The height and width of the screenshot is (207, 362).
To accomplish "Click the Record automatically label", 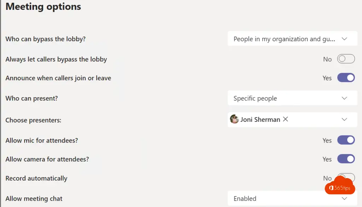I will point(36,178).
